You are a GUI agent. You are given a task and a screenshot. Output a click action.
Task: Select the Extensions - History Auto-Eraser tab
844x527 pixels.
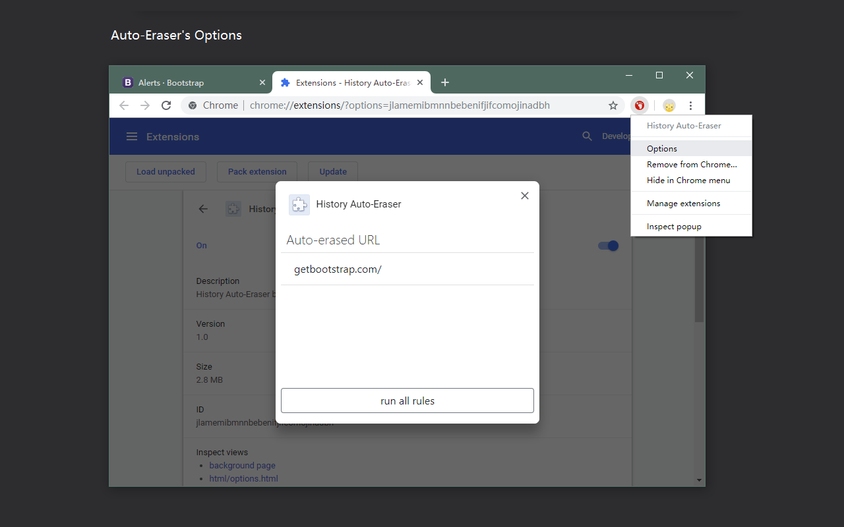351,82
